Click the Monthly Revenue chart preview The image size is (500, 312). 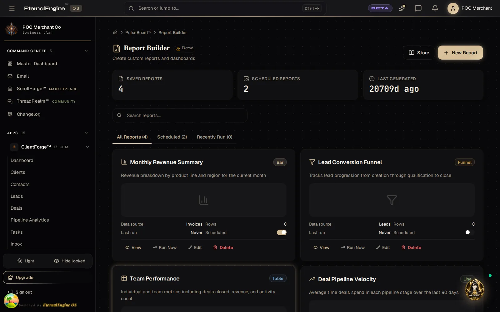click(x=204, y=200)
